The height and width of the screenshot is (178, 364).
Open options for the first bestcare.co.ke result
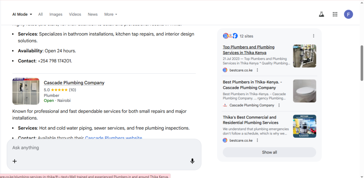257,70
